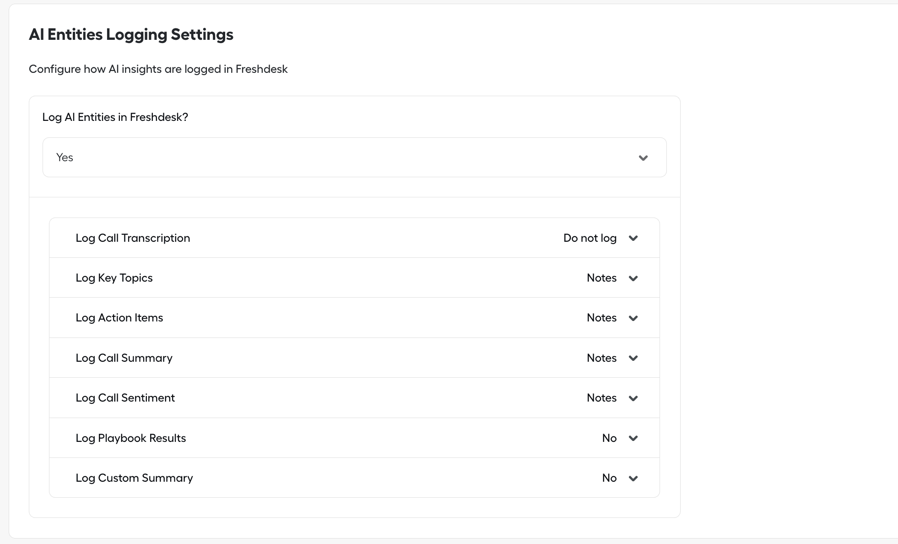Open the Log Call Sentiment Notes dropdown

612,398
